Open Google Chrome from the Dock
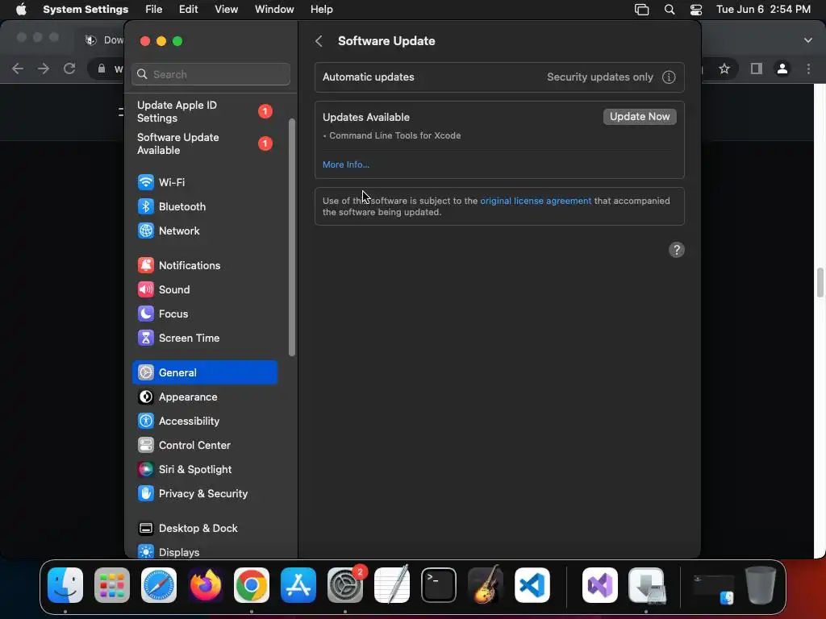The height and width of the screenshot is (619, 826). pyautogui.click(x=252, y=585)
